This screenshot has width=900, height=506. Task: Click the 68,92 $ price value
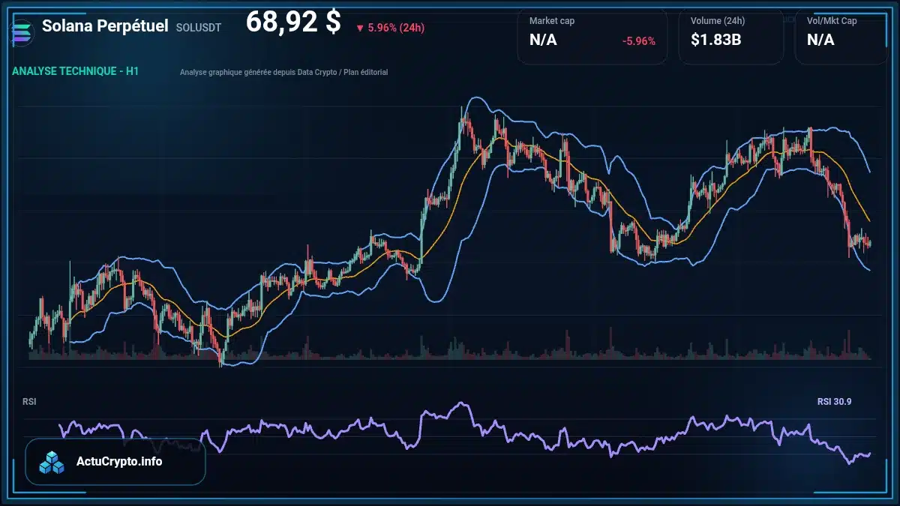[293, 22]
